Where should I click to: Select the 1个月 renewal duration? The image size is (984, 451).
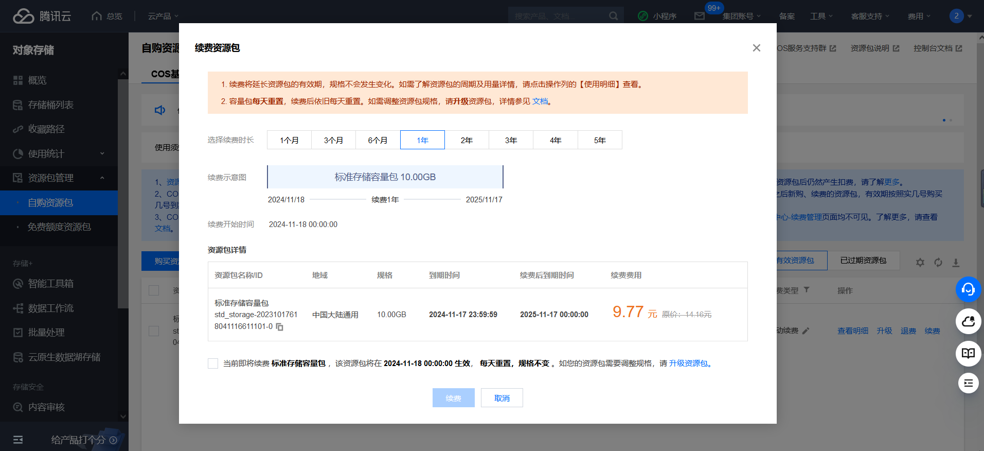tap(289, 140)
